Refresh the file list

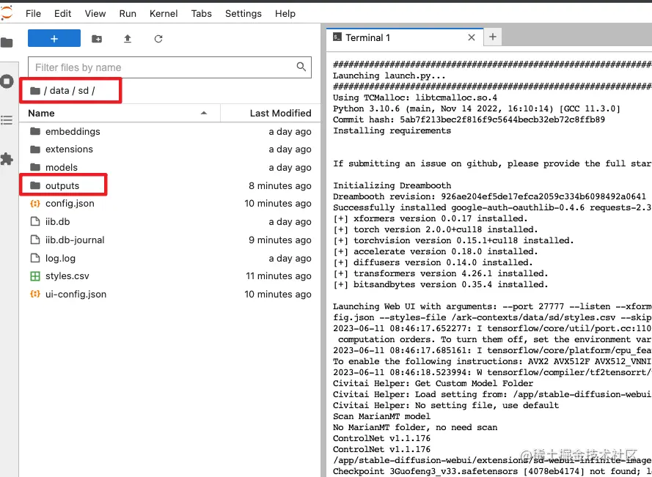(x=158, y=39)
